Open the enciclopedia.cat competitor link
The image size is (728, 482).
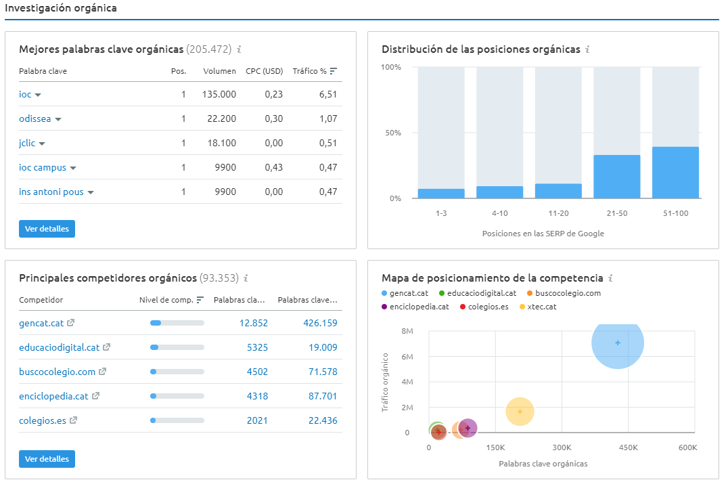[53, 396]
